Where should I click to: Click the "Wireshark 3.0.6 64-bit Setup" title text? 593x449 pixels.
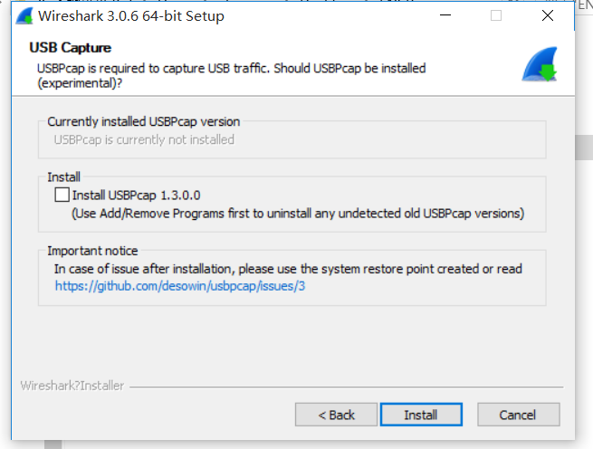pyautogui.click(x=131, y=16)
